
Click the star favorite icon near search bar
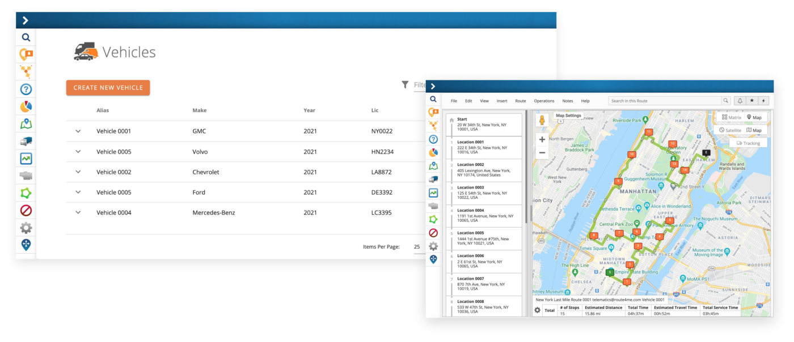pyautogui.click(x=751, y=101)
